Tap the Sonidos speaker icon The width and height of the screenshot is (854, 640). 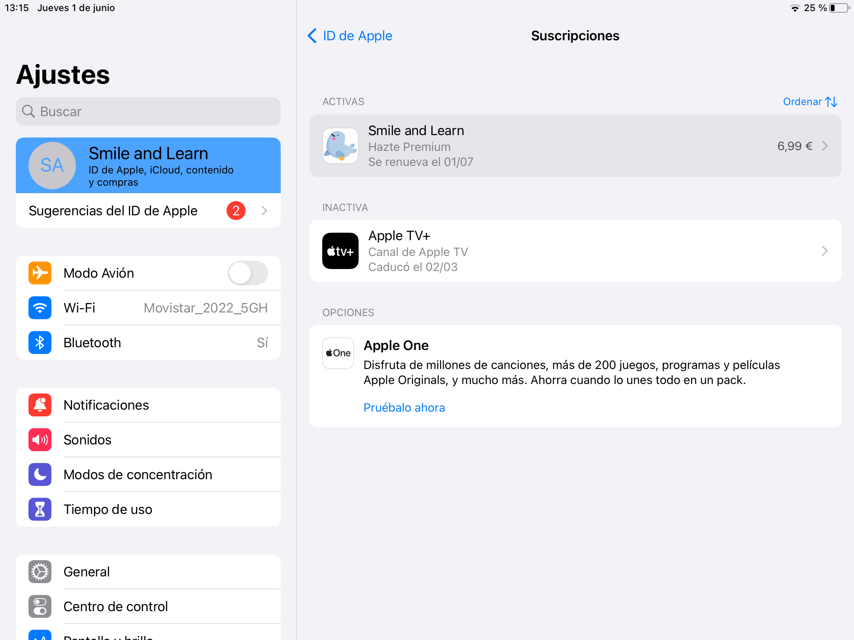[40, 440]
